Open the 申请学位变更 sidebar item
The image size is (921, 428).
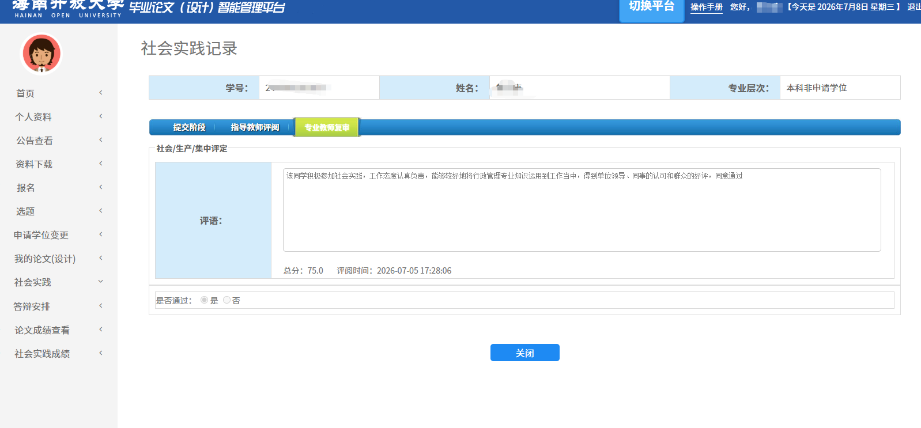click(41, 235)
